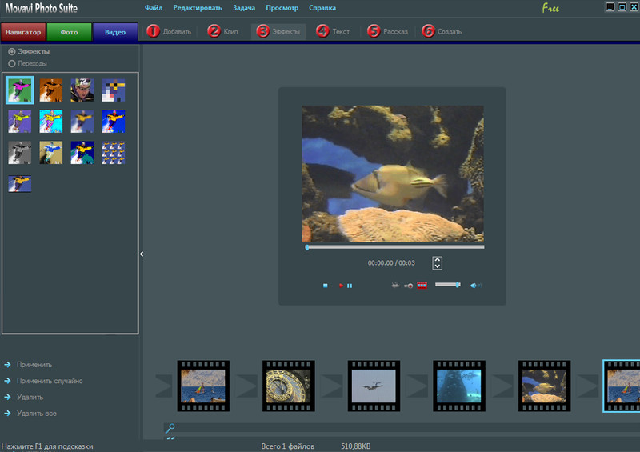Select the astronomical clock clip

(x=289, y=386)
